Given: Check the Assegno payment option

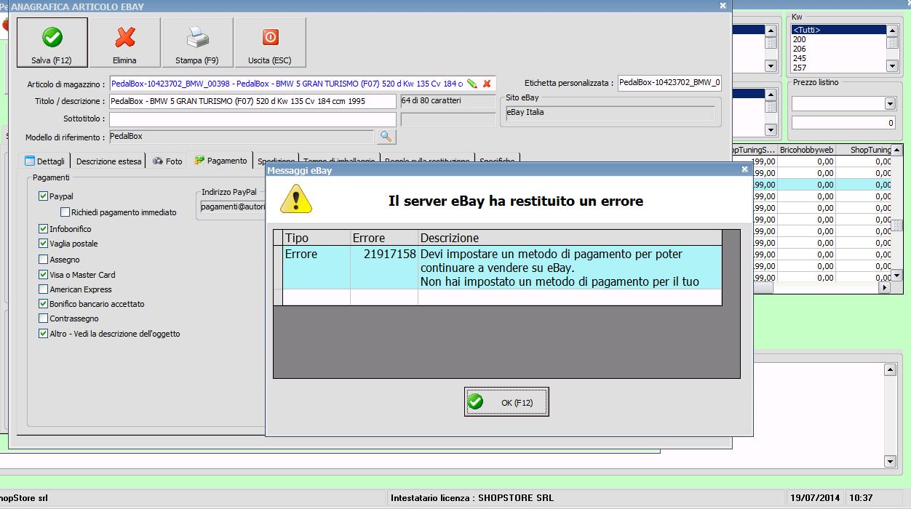Looking at the screenshot, I should pyautogui.click(x=44, y=260).
